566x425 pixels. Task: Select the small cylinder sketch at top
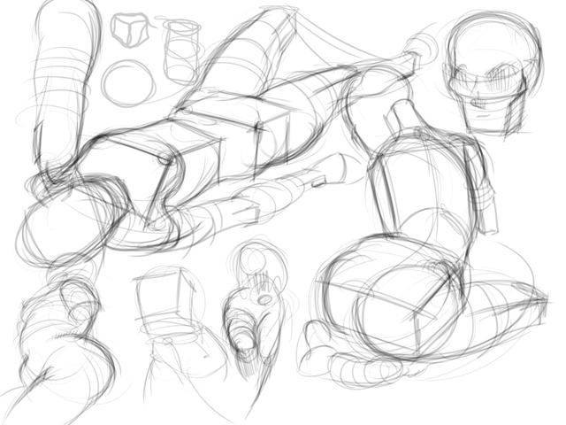click(181, 51)
